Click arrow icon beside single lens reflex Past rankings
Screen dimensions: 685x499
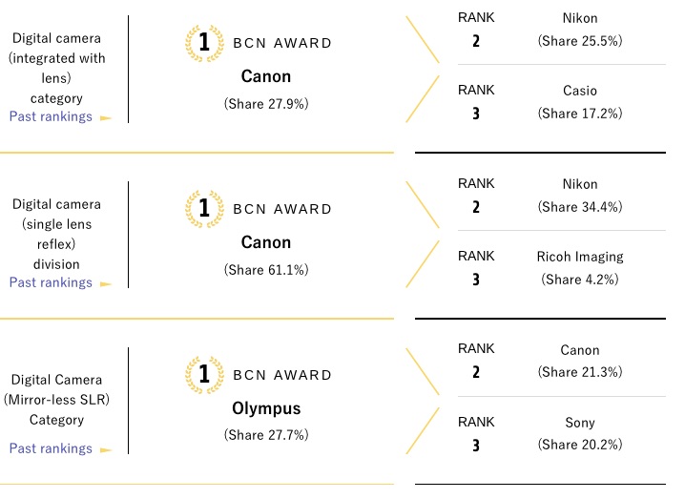click(106, 284)
